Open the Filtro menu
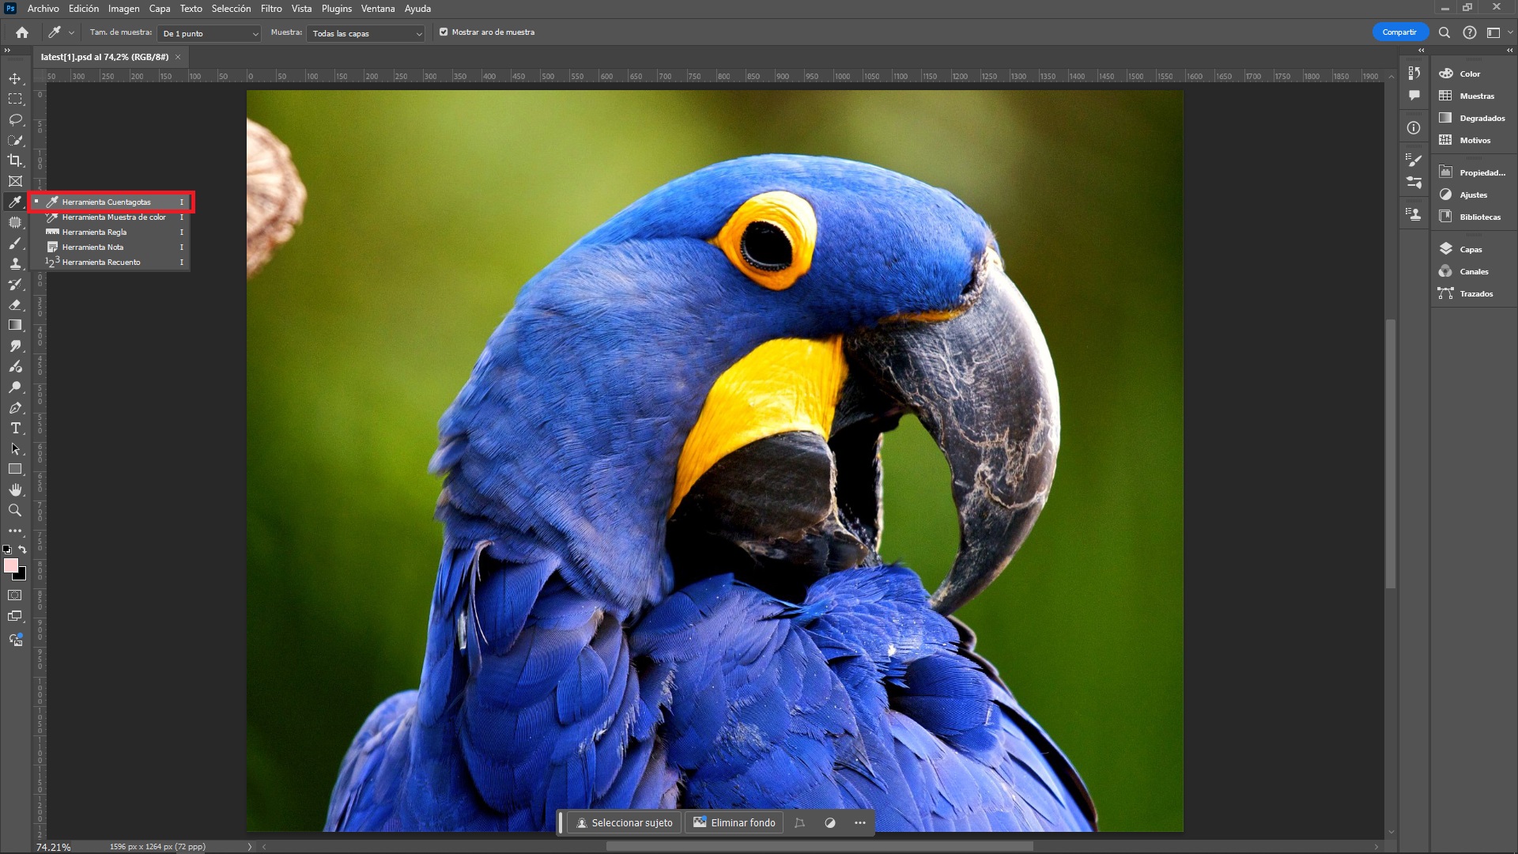 coord(271,9)
